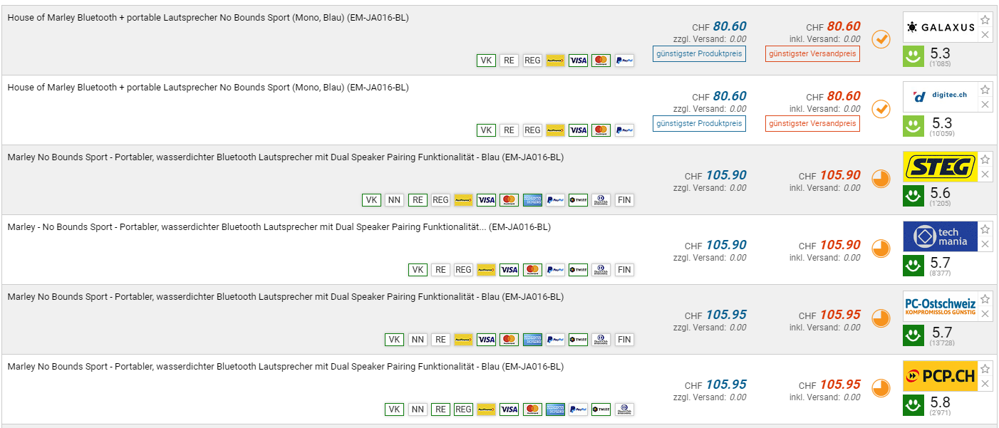The image size is (999, 428).
Task: Click the green smiley rating for digitec.ch
Action: pyautogui.click(x=913, y=125)
